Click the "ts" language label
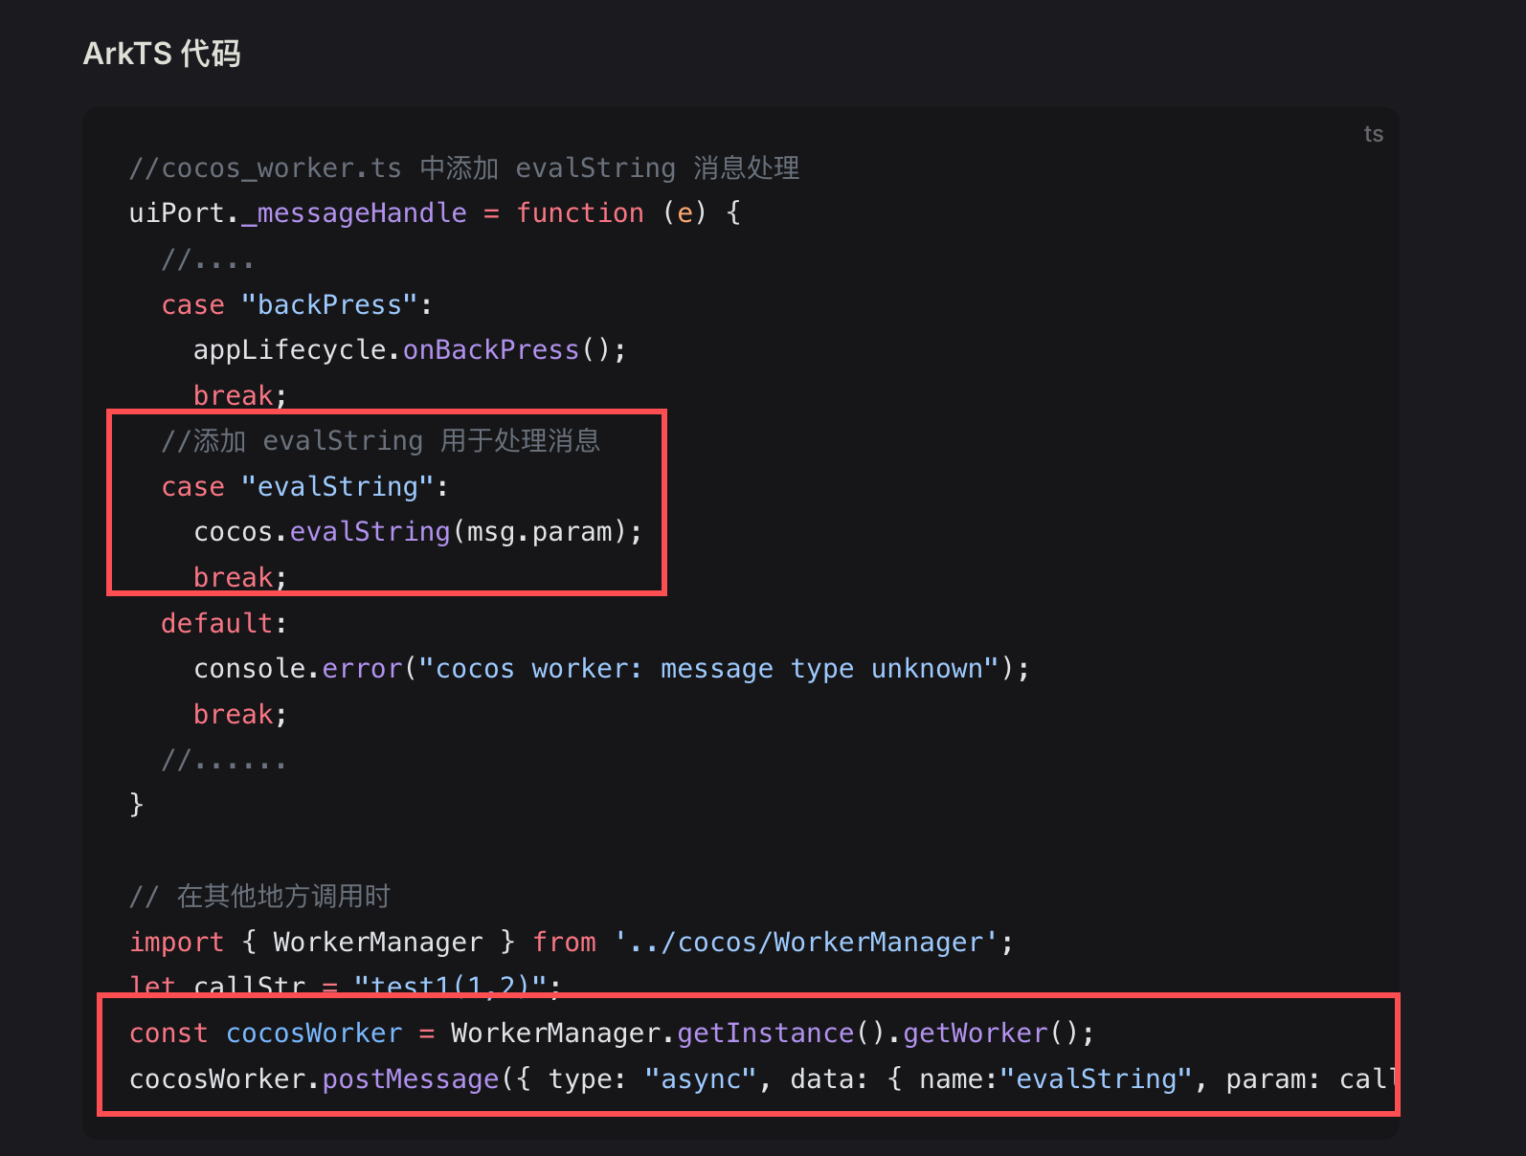The height and width of the screenshot is (1156, 1526). tap(1373, 134)
